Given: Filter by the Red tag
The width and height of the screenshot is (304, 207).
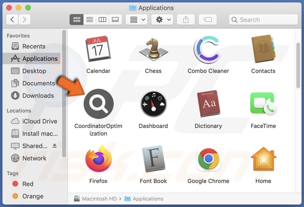Looking at the screenshot, I should (x=32, y=184).
